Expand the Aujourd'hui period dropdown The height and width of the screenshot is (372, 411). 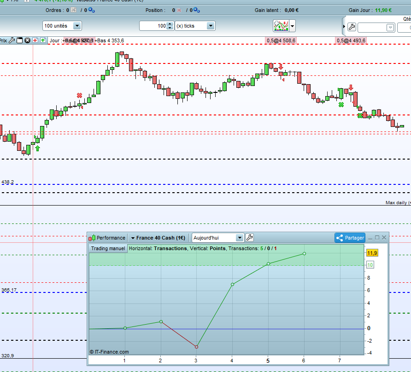(239, 238)
